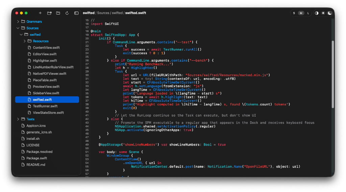
Task: Click the file icon beside README.md
Action: click(x=23, y=164)
